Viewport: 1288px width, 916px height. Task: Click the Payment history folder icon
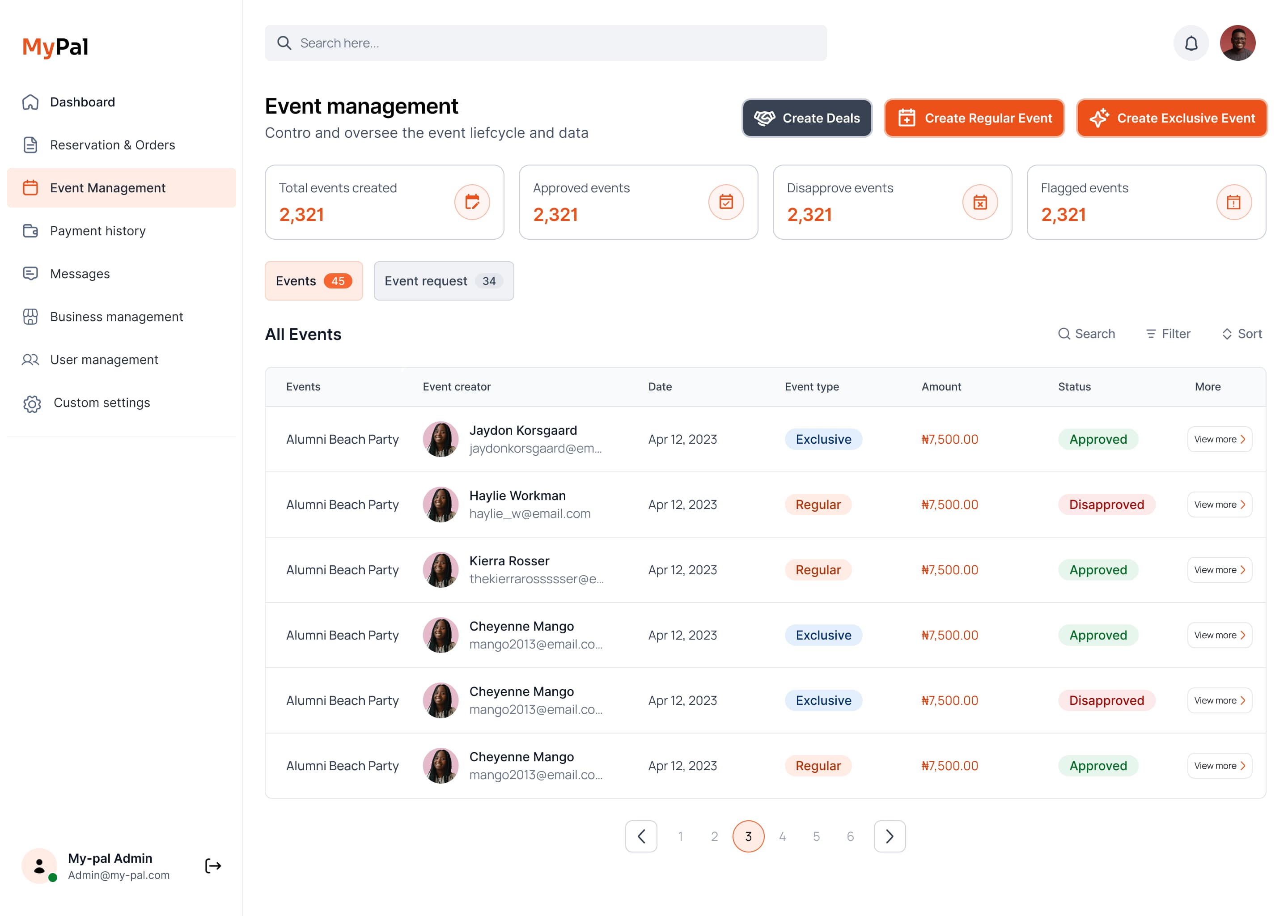[x=31, y=231]
